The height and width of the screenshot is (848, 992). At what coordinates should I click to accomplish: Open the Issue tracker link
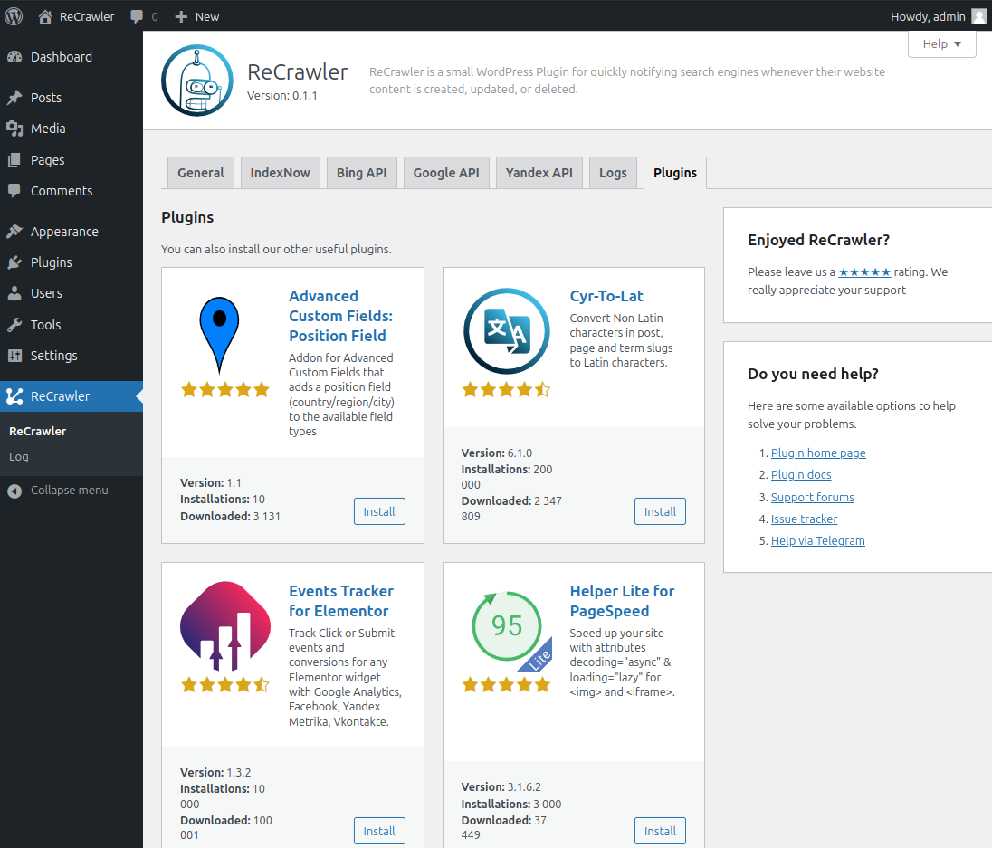(x=804, y=519)
